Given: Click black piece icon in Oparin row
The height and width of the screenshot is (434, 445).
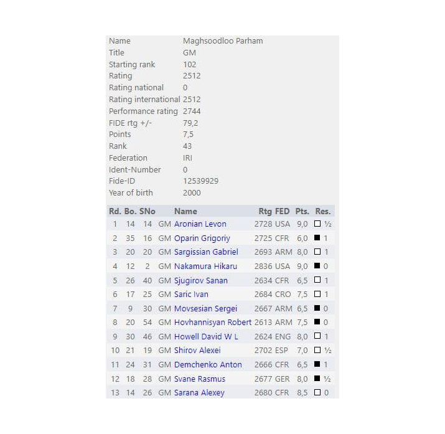Looking at the screenshot, I should point(317,238).
